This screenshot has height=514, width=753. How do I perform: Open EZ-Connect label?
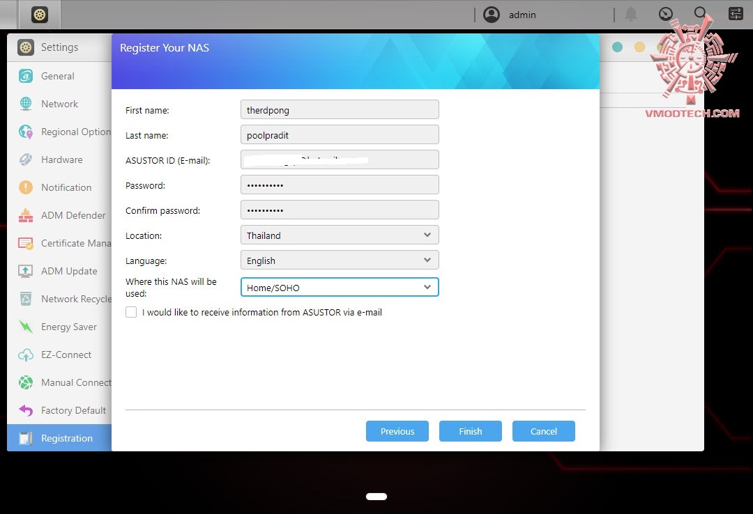(x=66, y=355)
